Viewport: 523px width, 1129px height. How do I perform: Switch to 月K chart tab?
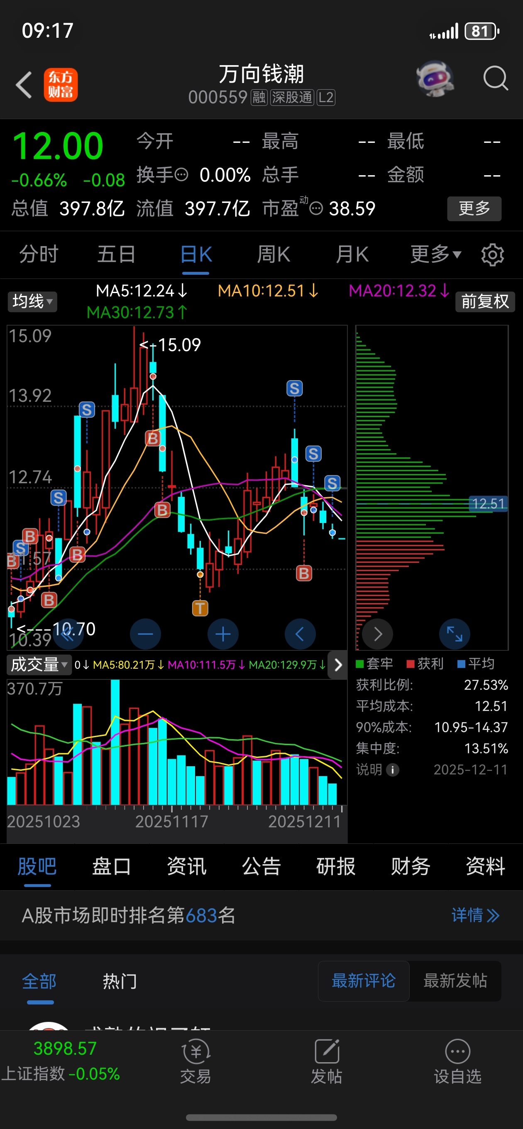tap(352, 254)
